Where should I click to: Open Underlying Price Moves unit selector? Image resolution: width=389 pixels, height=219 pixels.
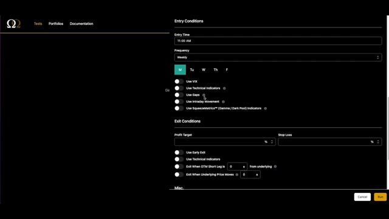point(257,175)
